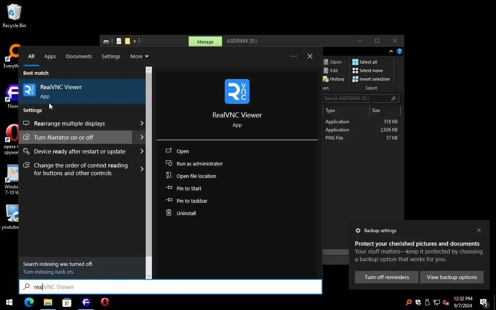
Task: Select the 2,036 KB Application row
Action: pos(362,130)
